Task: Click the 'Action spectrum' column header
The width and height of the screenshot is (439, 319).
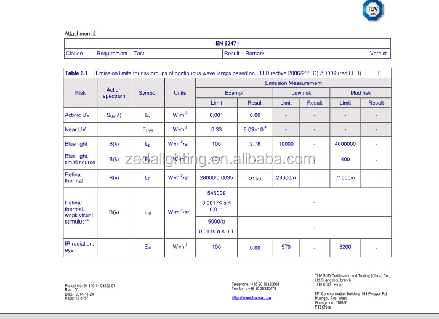Action: pos(114,93)
